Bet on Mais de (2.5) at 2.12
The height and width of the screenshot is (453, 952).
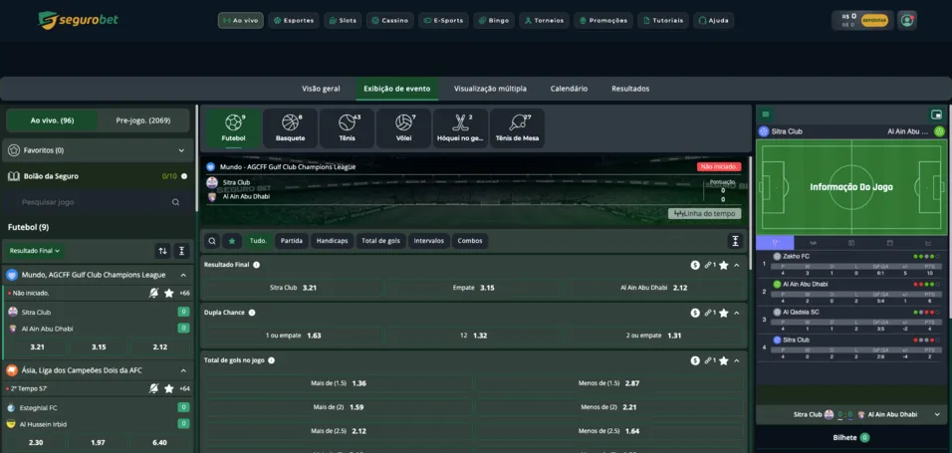point(339,431)
